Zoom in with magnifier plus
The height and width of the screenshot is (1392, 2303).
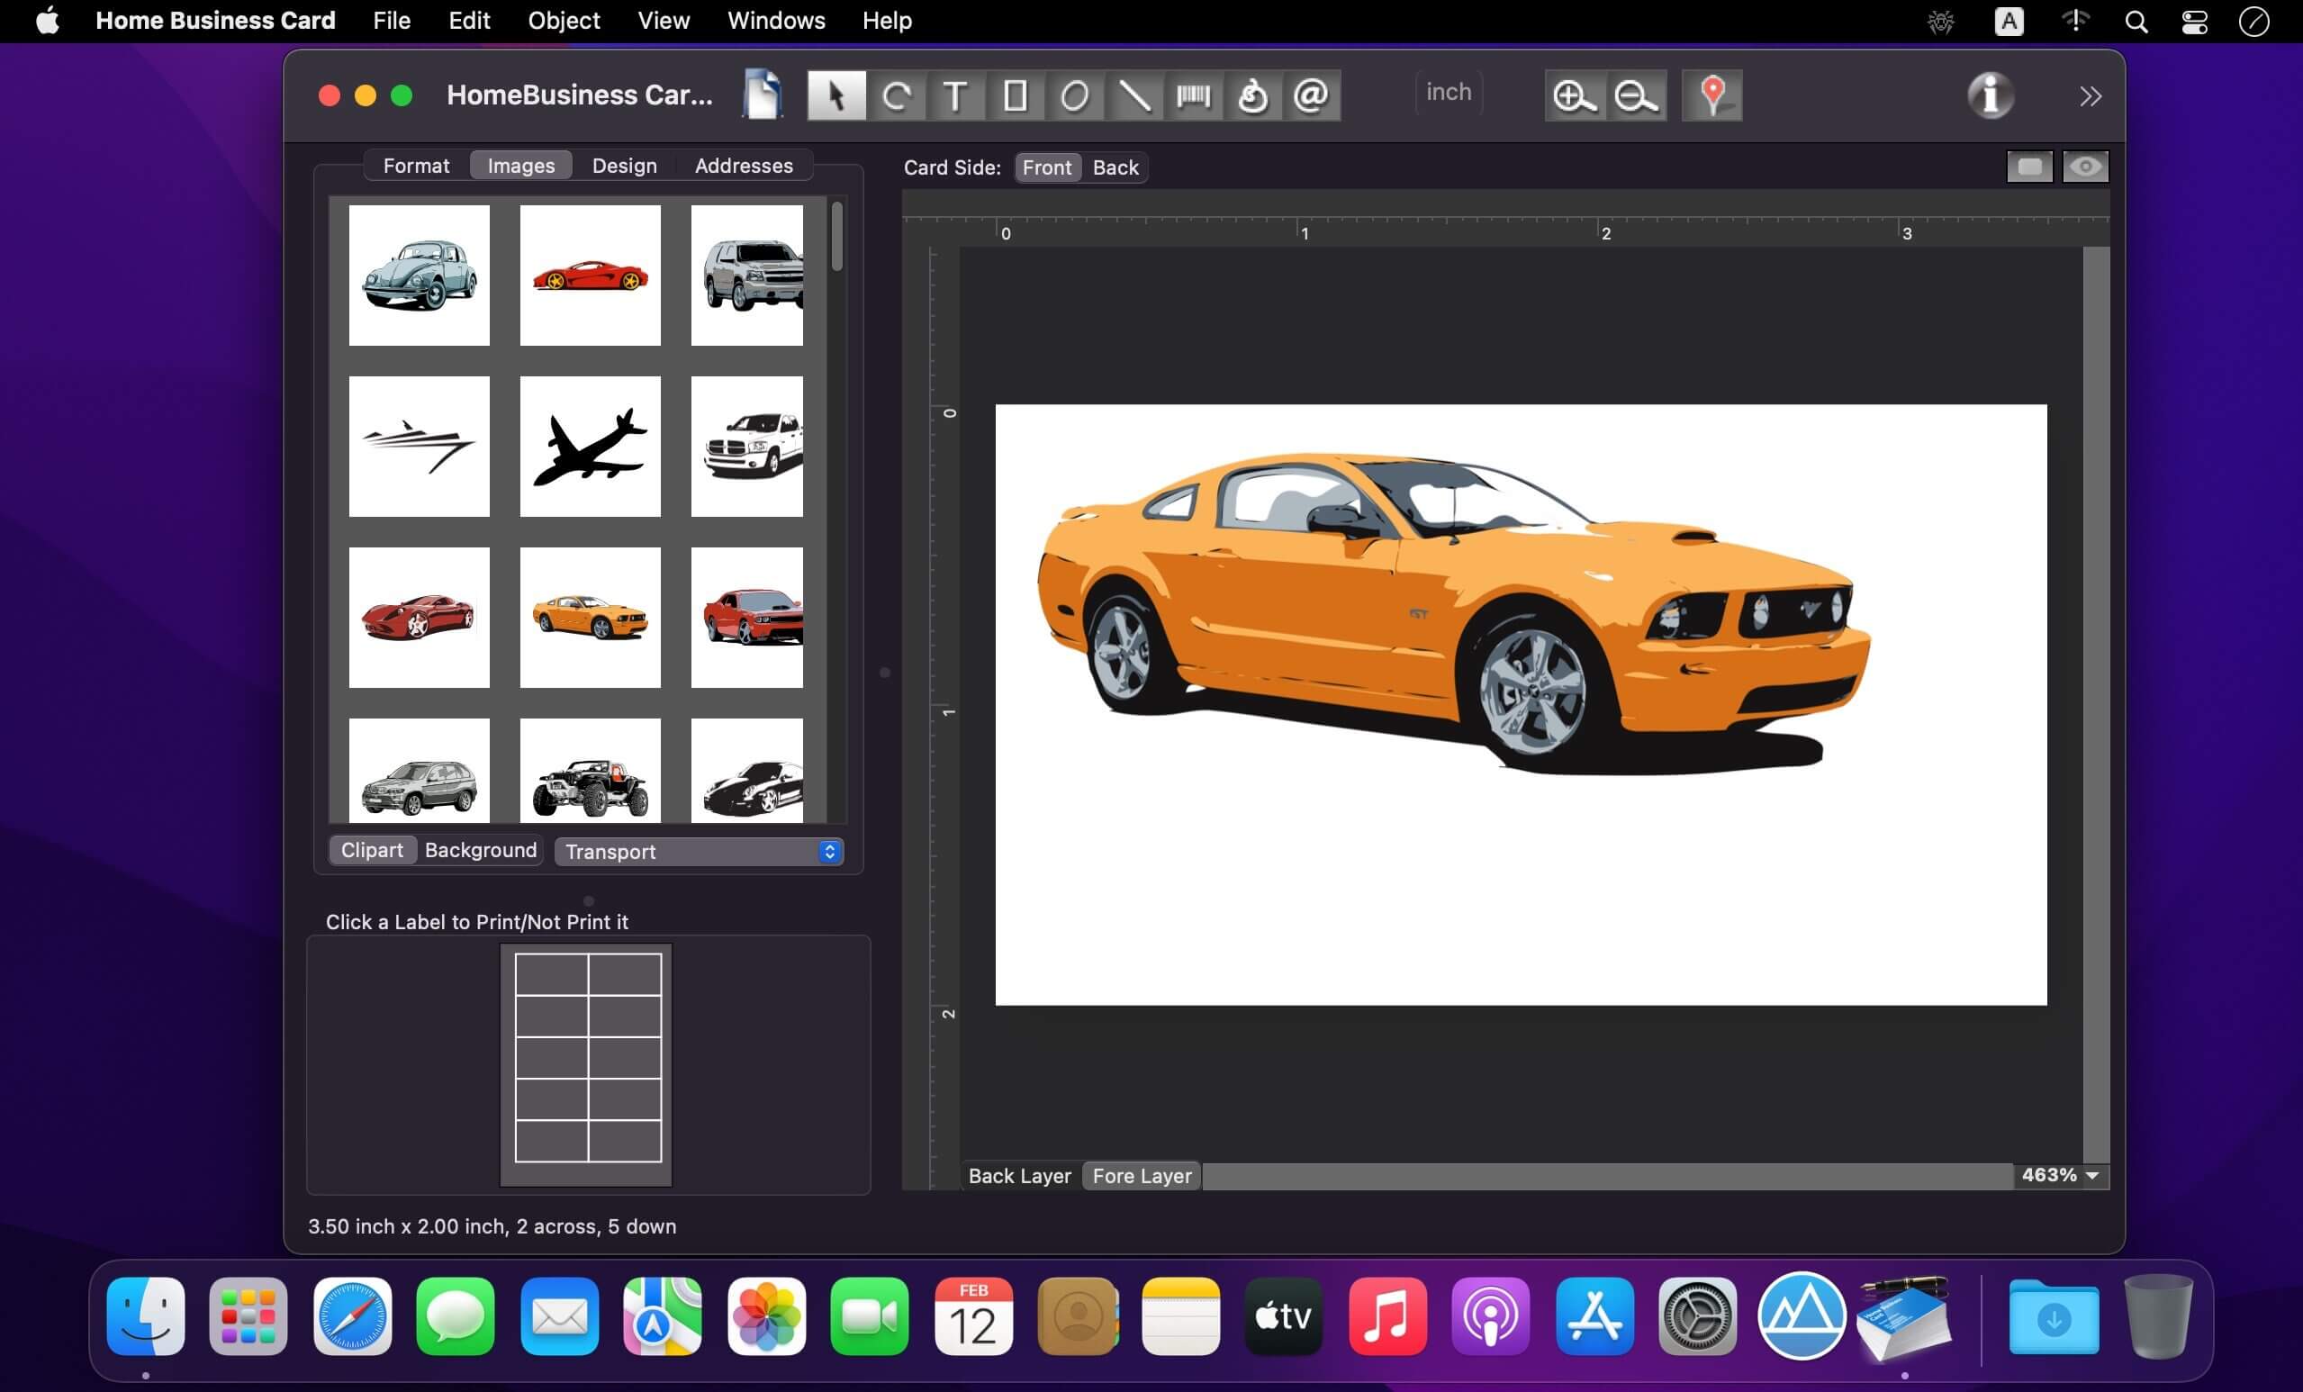click(x=1575, y=95)
